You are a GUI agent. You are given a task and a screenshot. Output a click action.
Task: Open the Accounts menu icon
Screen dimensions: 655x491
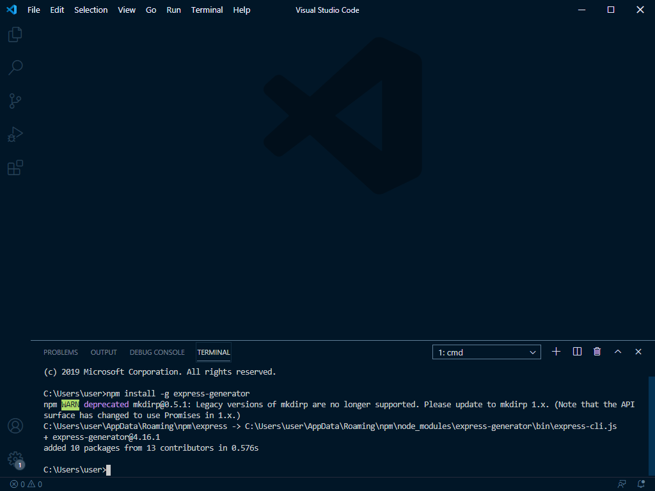click(15, 426)
